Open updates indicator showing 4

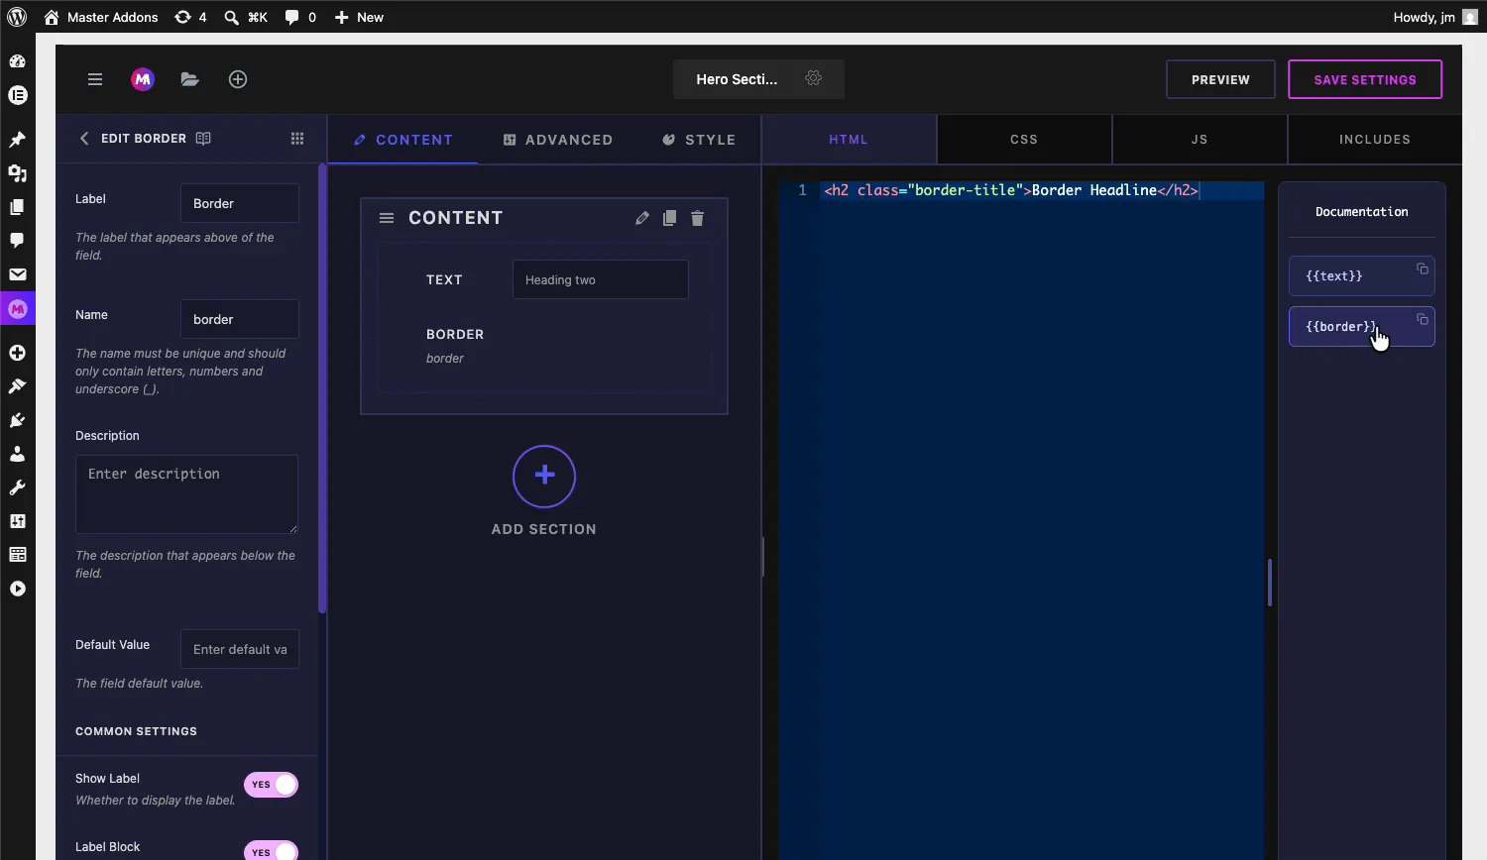190,17
